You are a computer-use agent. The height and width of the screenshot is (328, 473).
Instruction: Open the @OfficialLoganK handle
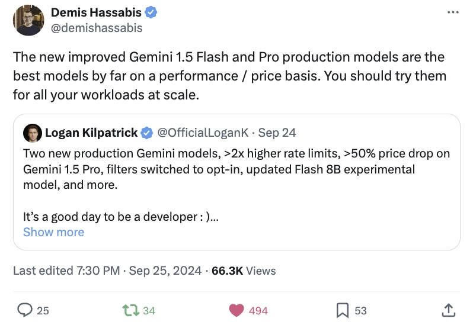[203, 133]
